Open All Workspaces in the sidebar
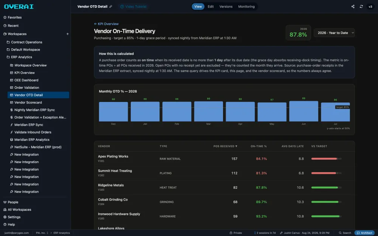Viewport: 378px width, 236px height. coord(17,210)
